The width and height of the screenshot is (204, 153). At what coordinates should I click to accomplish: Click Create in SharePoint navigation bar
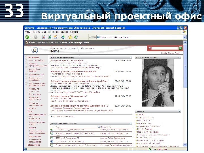click(x=64, y=43)
